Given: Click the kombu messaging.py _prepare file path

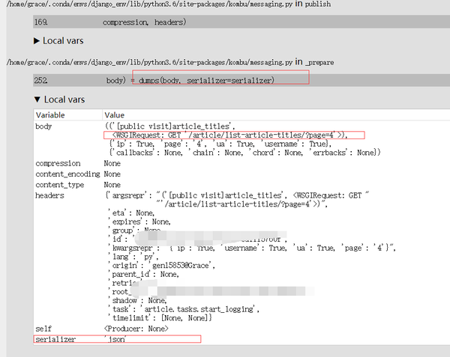Looking at the screenshot, I should tap(149, 62).
